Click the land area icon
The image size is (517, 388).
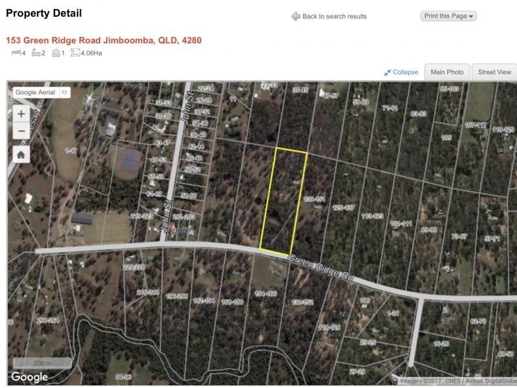75,53
